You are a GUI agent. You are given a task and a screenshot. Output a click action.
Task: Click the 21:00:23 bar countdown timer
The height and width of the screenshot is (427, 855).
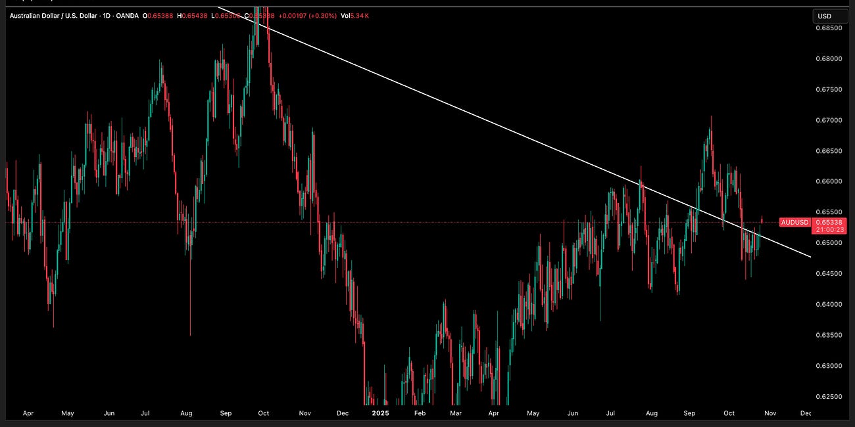pyautogui.click(x=830, y=230)
